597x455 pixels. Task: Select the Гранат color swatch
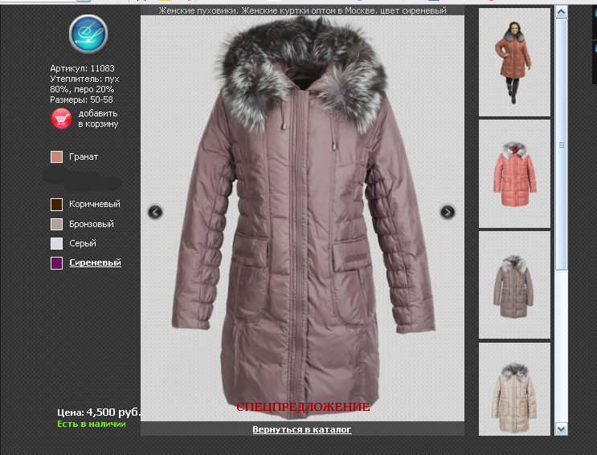(x=56, y=156)
